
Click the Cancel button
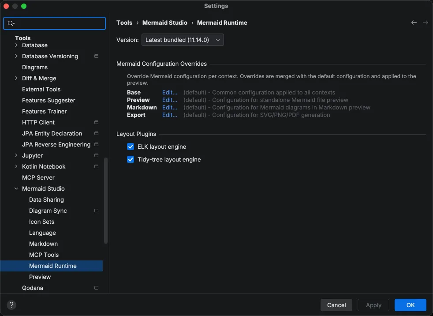pyautogui.click(x=336, y=305)
